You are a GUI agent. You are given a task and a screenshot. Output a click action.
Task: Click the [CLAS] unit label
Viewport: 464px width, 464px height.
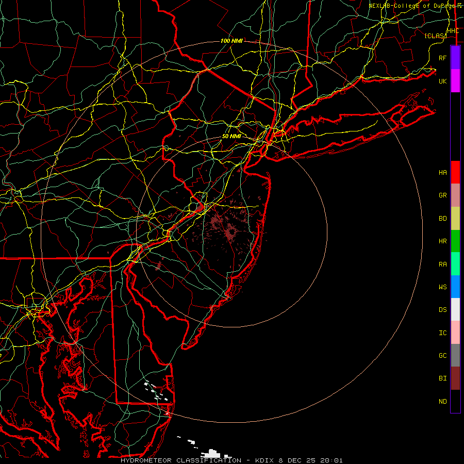pos(436,36)
